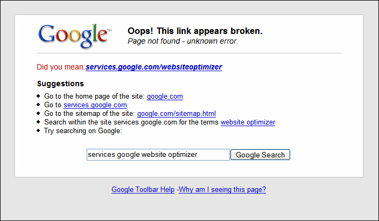
Task: Focus the search text field
Action: (x=158, y=155)
